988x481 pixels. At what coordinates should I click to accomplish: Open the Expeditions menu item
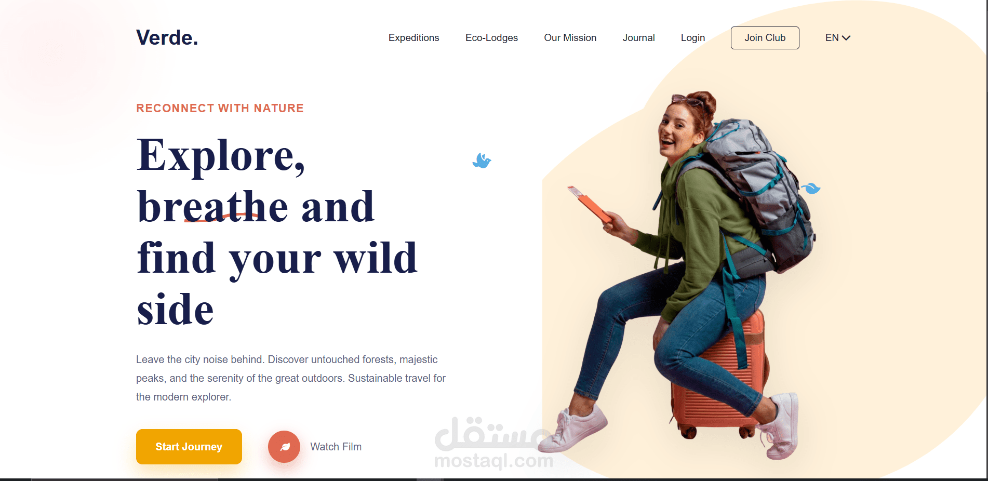(x=414, y=38)
